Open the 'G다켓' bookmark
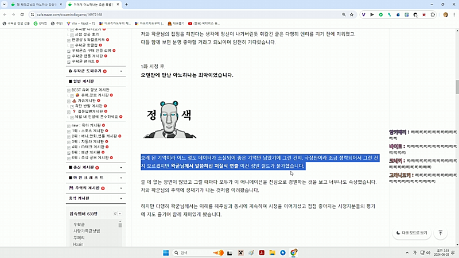Viewport: 459px width, 258px height. click(40, 23)
